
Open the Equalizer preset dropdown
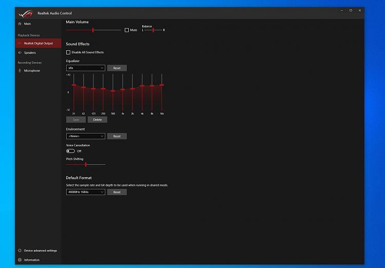86,68
